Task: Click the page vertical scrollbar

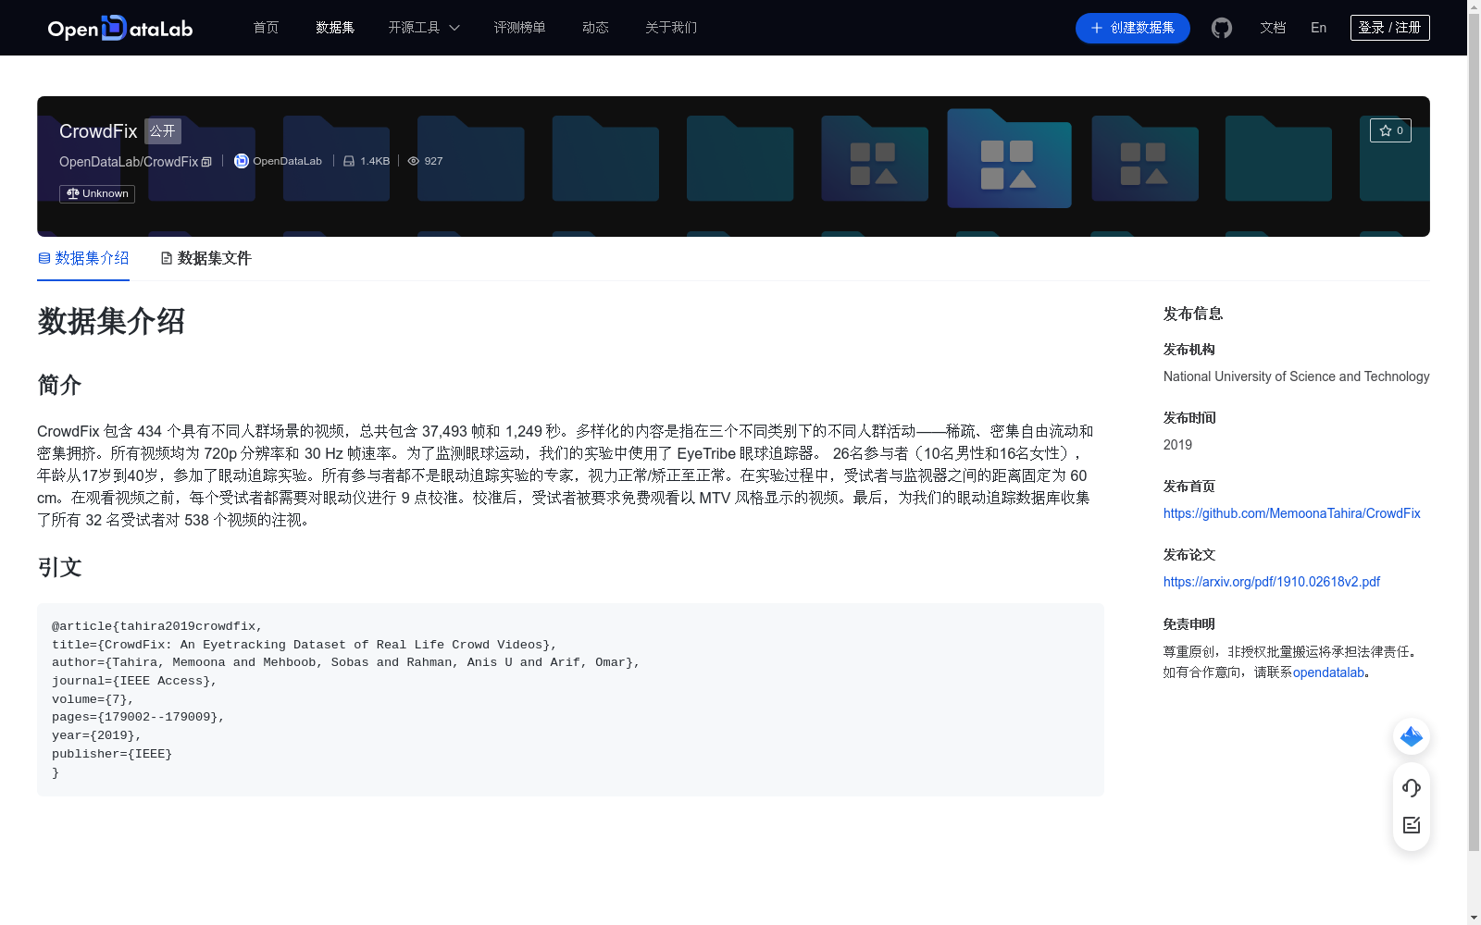Action: click(x=1474, y=433)
